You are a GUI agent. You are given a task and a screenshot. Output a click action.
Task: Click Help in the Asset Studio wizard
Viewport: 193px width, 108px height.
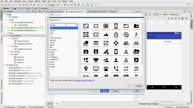coord(137,91)
